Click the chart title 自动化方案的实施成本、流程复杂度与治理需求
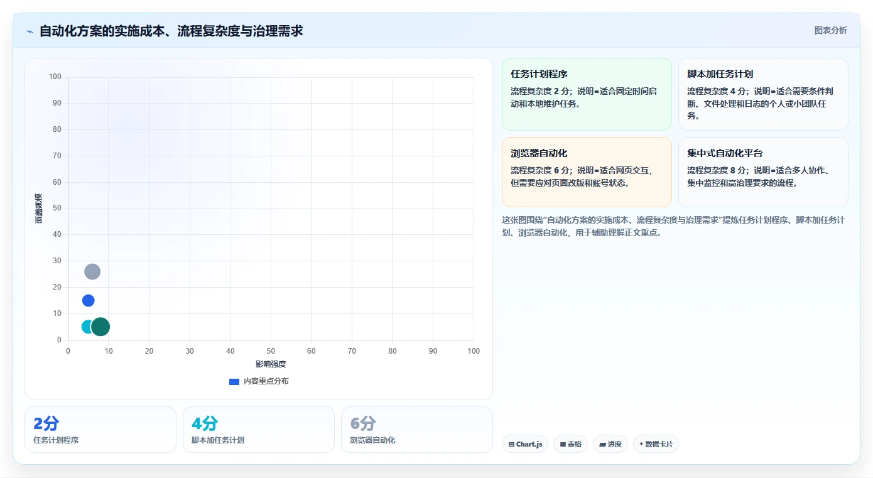This screenshot has width=873, height=478. (x=171, y=31)
